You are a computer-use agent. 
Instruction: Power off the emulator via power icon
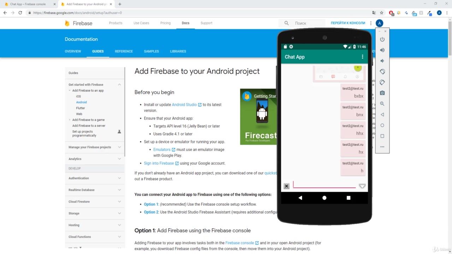tap(382, 39)
